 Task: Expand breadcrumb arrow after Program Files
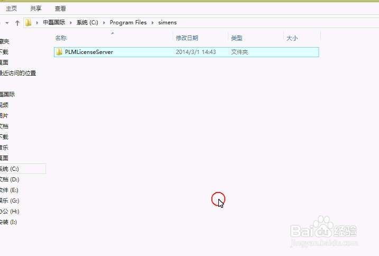pos(153,23)
